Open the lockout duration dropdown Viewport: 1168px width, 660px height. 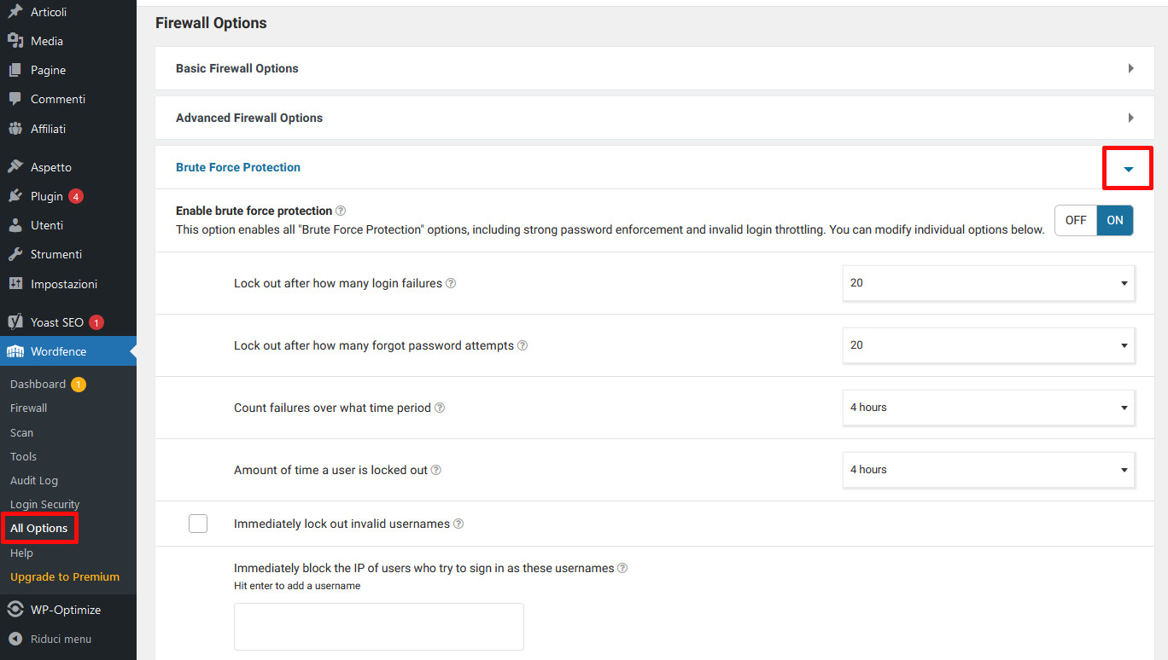[x=989, y=470]
